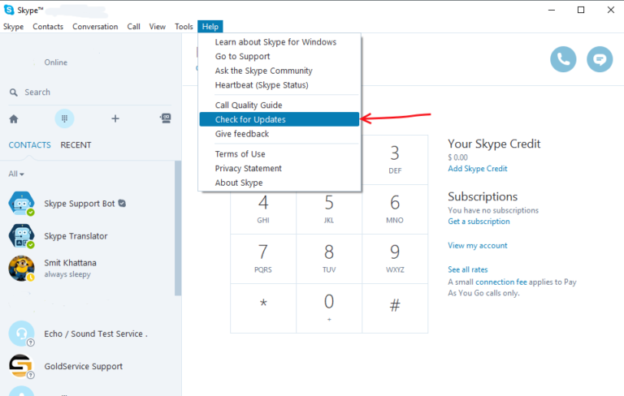Image resolution: width=624 pixels, height=396 pixels.
Task: Minimize the Skype window
Action: [x=552, y=10]
